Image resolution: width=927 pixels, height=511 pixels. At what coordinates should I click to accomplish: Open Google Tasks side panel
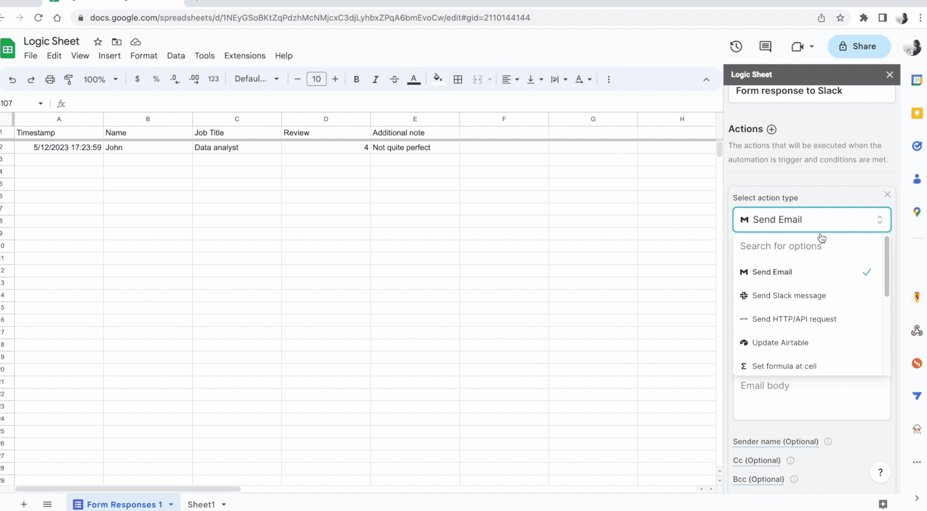click(x=918, y=146)
